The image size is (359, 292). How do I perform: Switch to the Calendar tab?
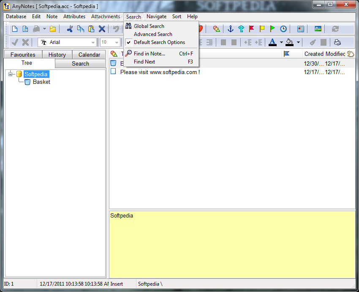pyautogui.click(x=89, y=55)
